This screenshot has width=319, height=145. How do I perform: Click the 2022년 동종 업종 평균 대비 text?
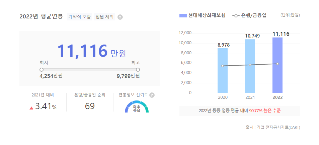[223, 111]
